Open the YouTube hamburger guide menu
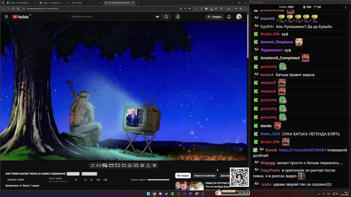This screenshot has width=351, height=197. (x=6, y=17)
